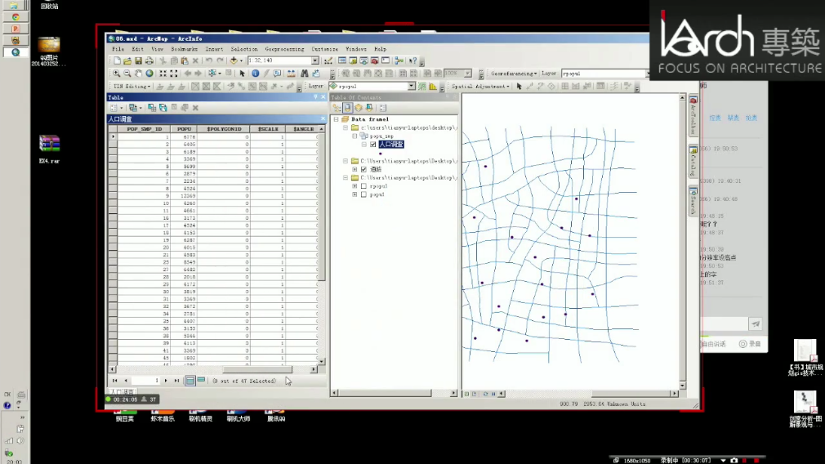This screenshot has width=825, height=464.
Task: Toggle Show all records view
Action: [x=190, y=381]
